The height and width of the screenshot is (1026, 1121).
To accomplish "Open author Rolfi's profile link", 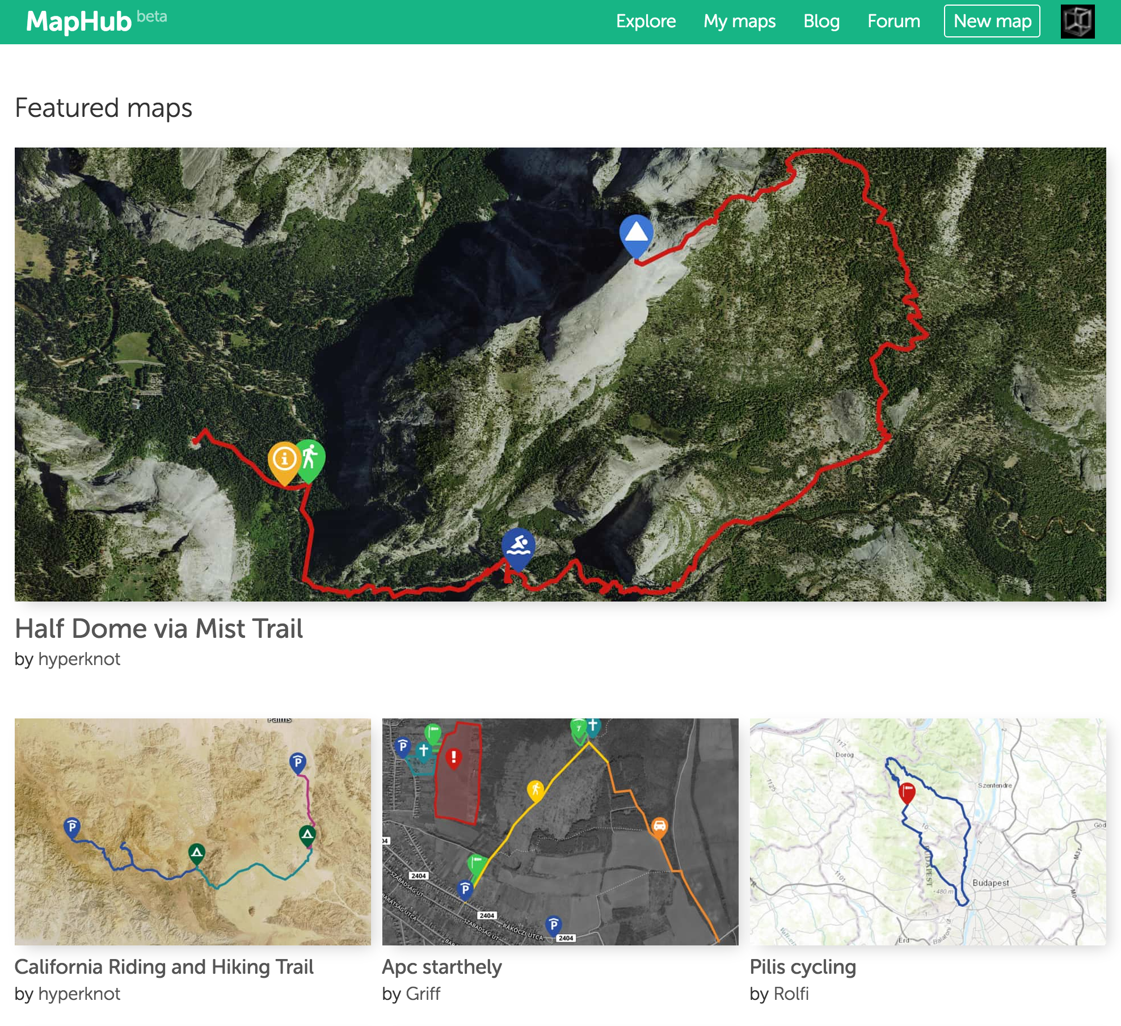I will point(791,994).
